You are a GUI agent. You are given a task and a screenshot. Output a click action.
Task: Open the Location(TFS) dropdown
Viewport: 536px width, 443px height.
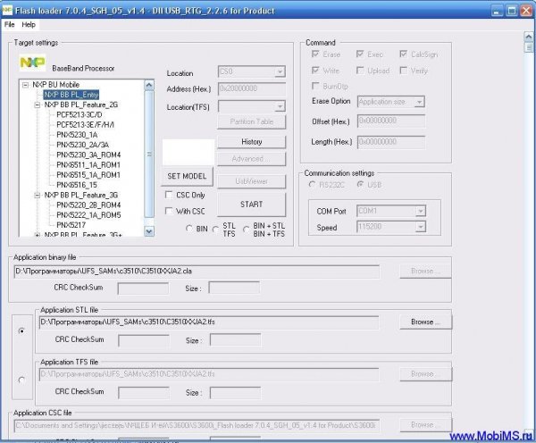(280, 106)
